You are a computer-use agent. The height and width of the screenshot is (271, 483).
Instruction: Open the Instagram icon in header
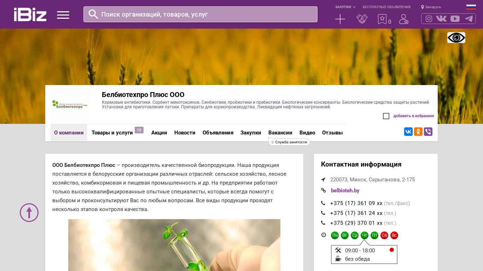pyautogui.click(x=429, y=19)
